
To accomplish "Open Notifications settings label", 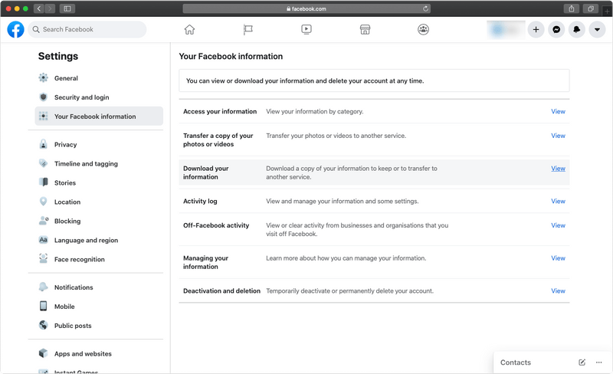I will [74, 287].
